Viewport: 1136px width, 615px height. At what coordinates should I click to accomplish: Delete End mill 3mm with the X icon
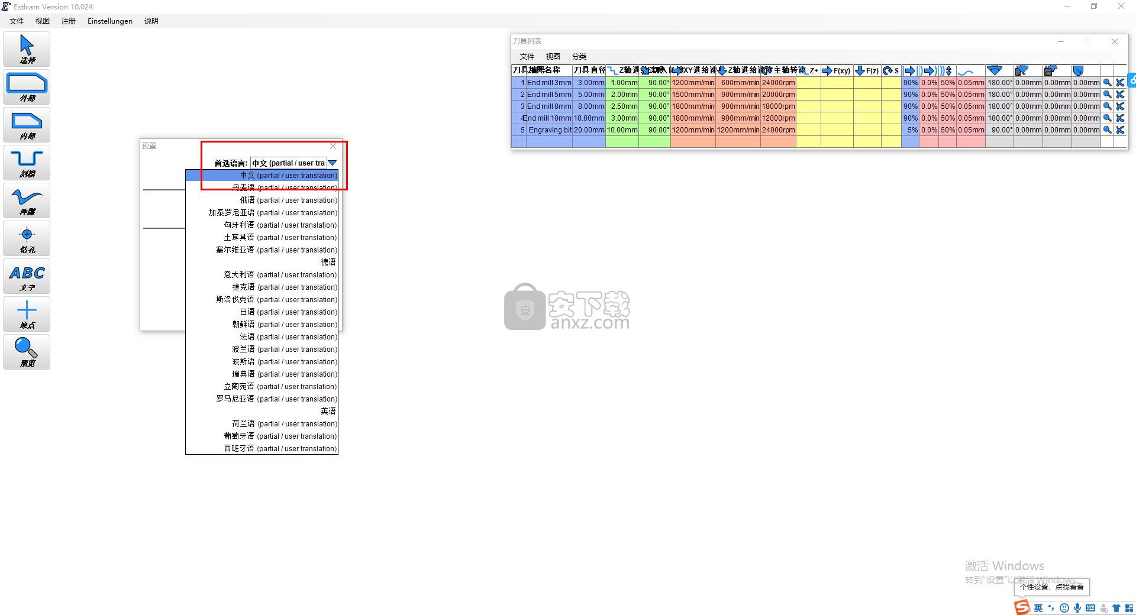pos(1120,83)
